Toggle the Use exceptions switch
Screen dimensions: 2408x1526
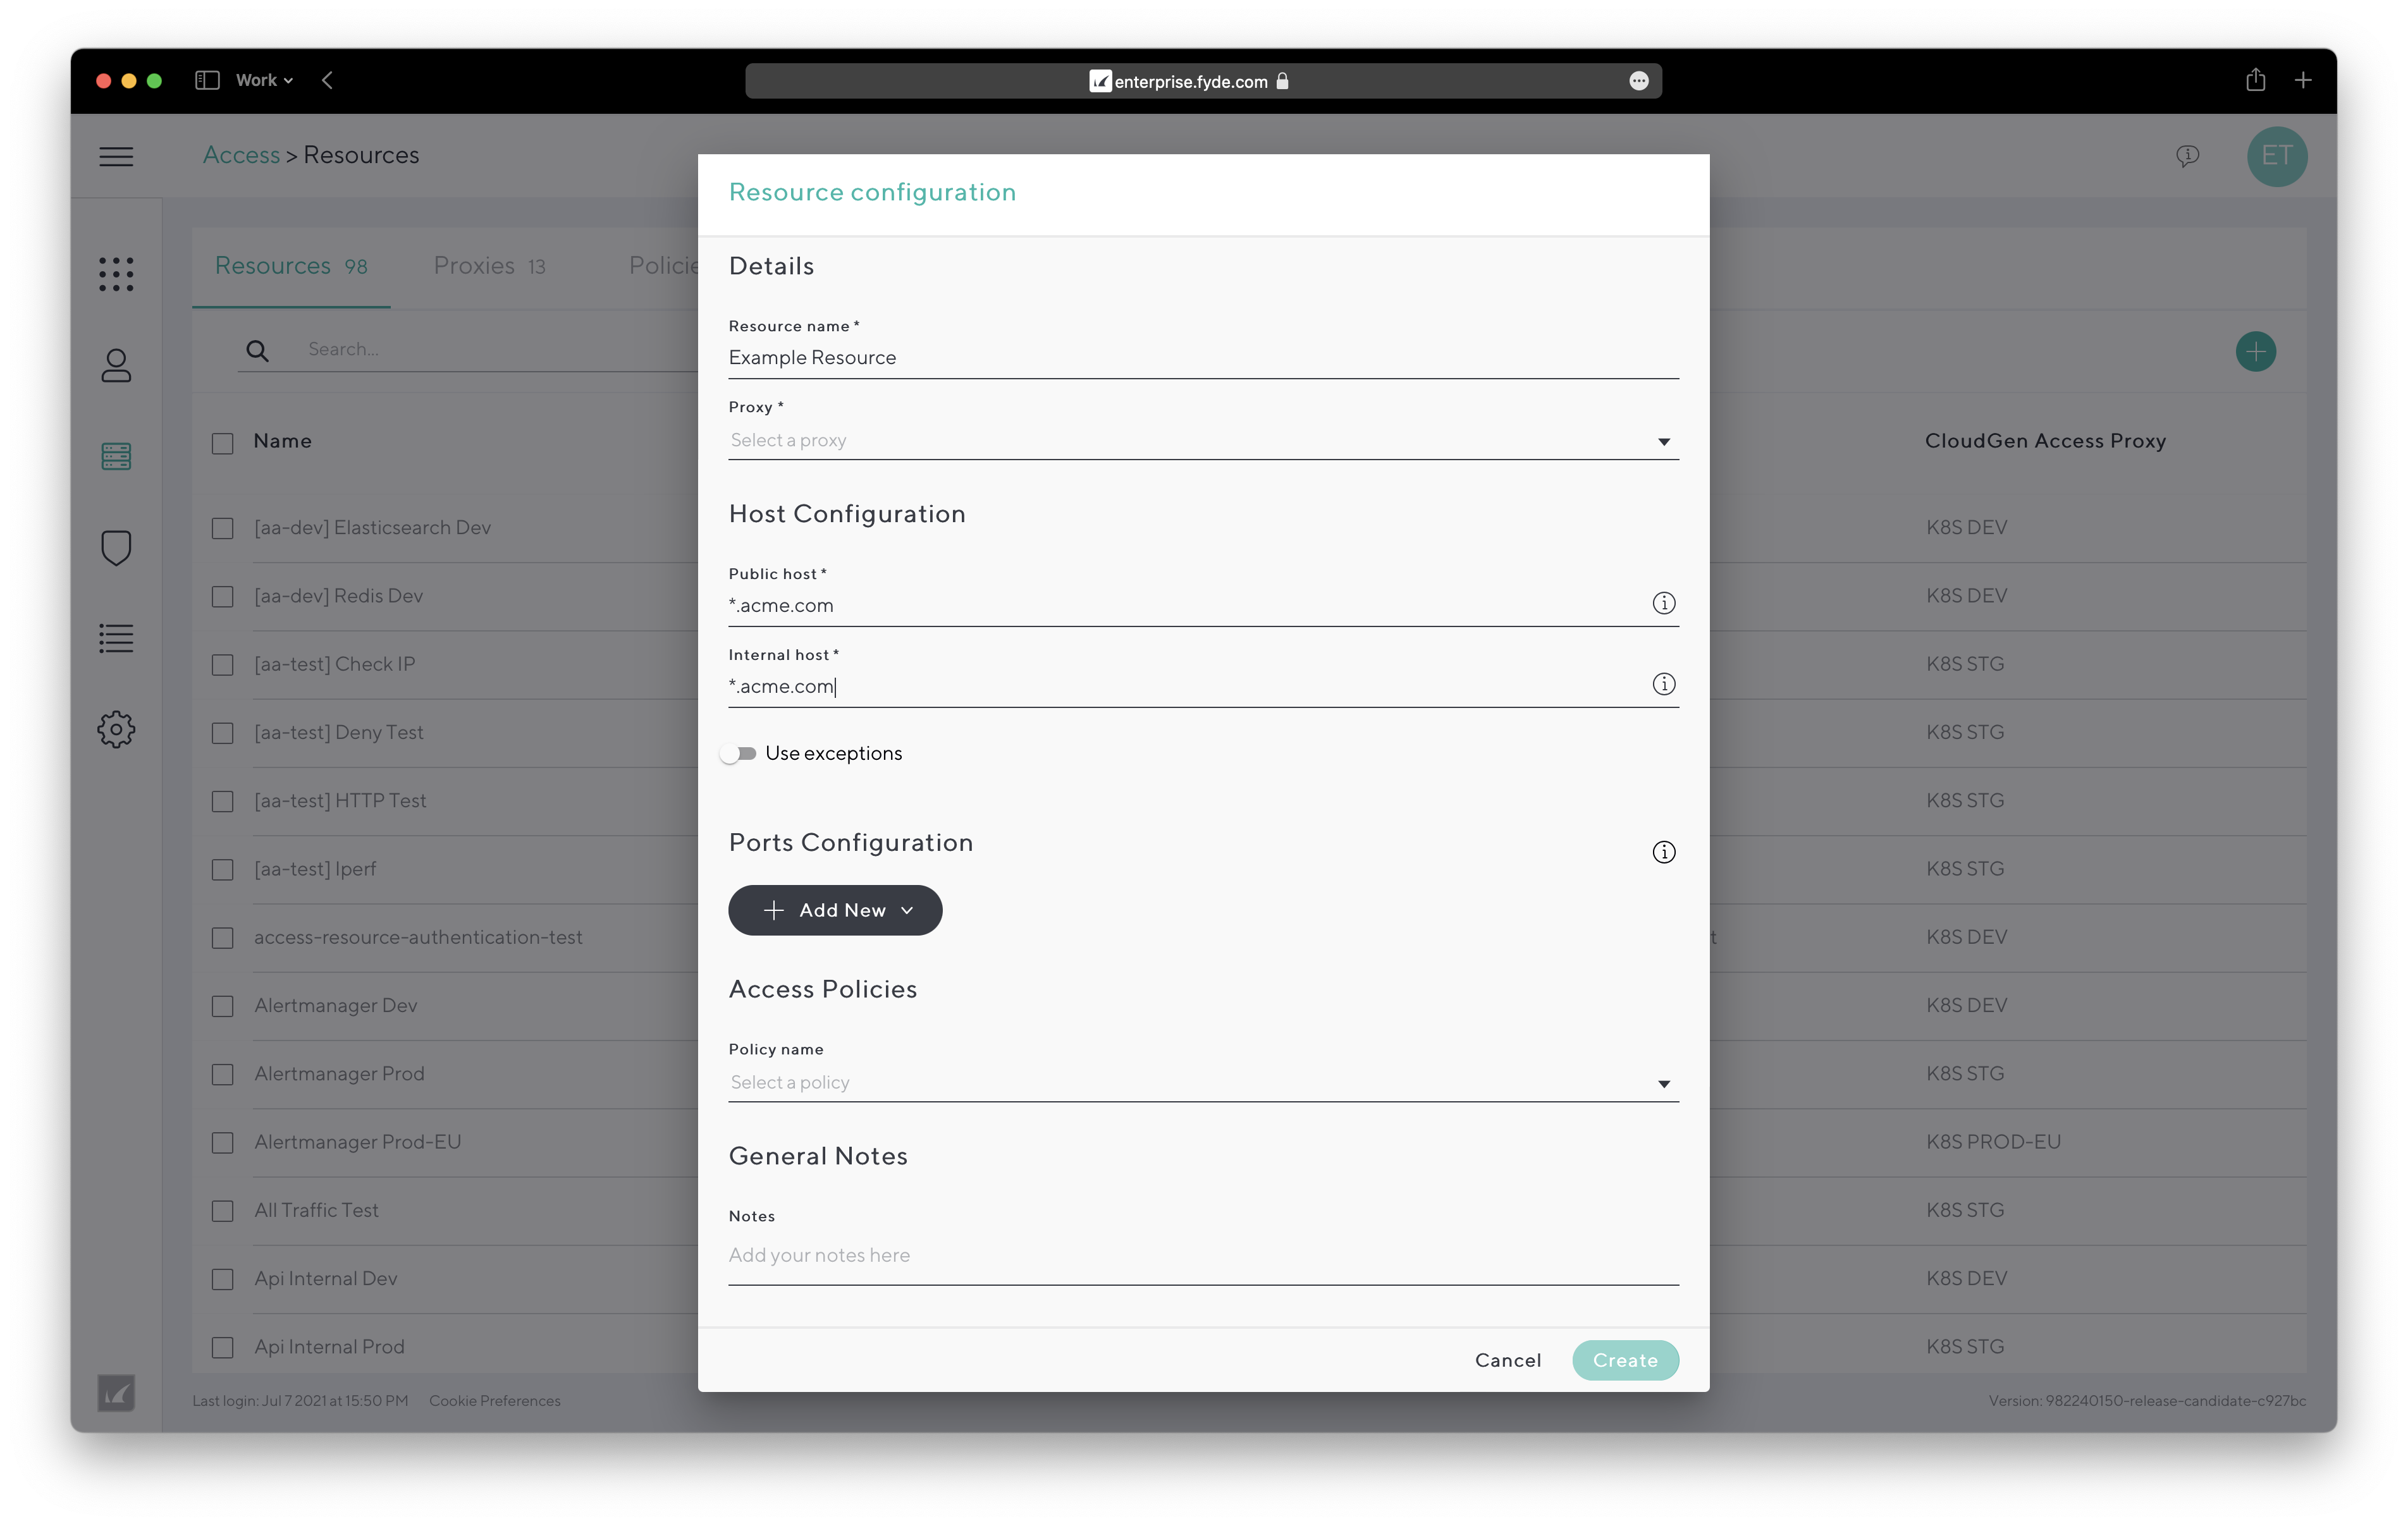[x=740, y=752]
